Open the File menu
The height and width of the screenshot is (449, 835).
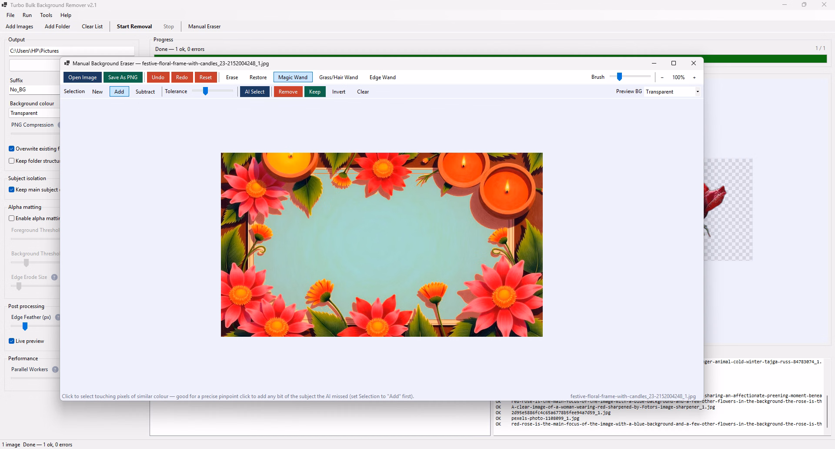pyautogui.click(x=10, y=15)
